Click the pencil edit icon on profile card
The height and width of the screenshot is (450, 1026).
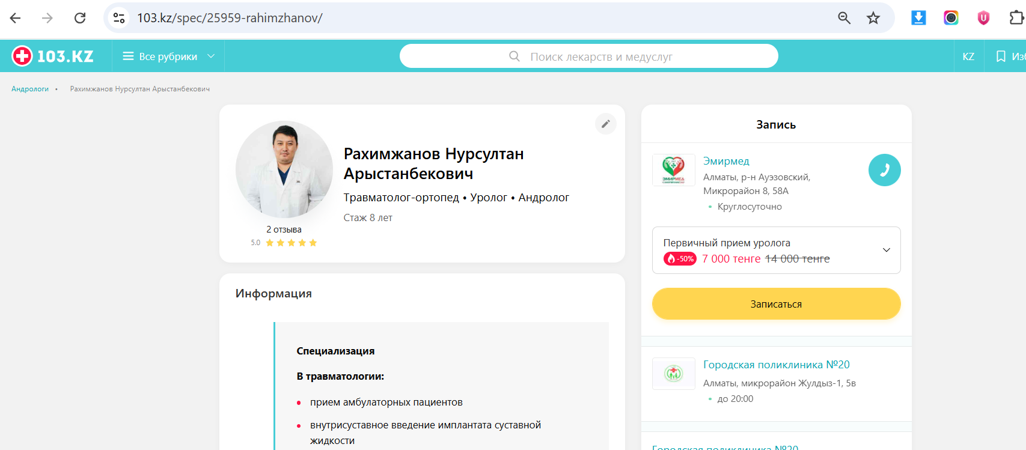pyautogui.click(x=606, y=124)
